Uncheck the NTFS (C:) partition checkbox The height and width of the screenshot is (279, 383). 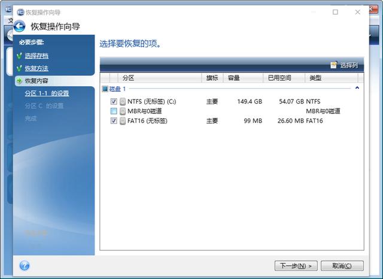tap(114, 101)
